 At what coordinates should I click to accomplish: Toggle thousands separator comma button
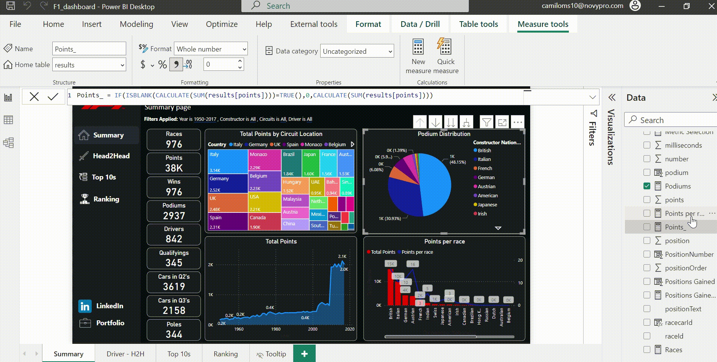click(x=176, y=65)
